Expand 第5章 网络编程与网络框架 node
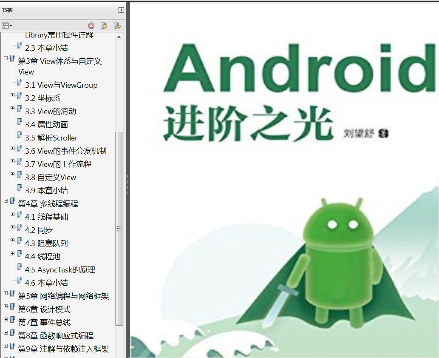The height and width of the screenshot is (358, 439). pyautogui.click(x=6, y=293)
